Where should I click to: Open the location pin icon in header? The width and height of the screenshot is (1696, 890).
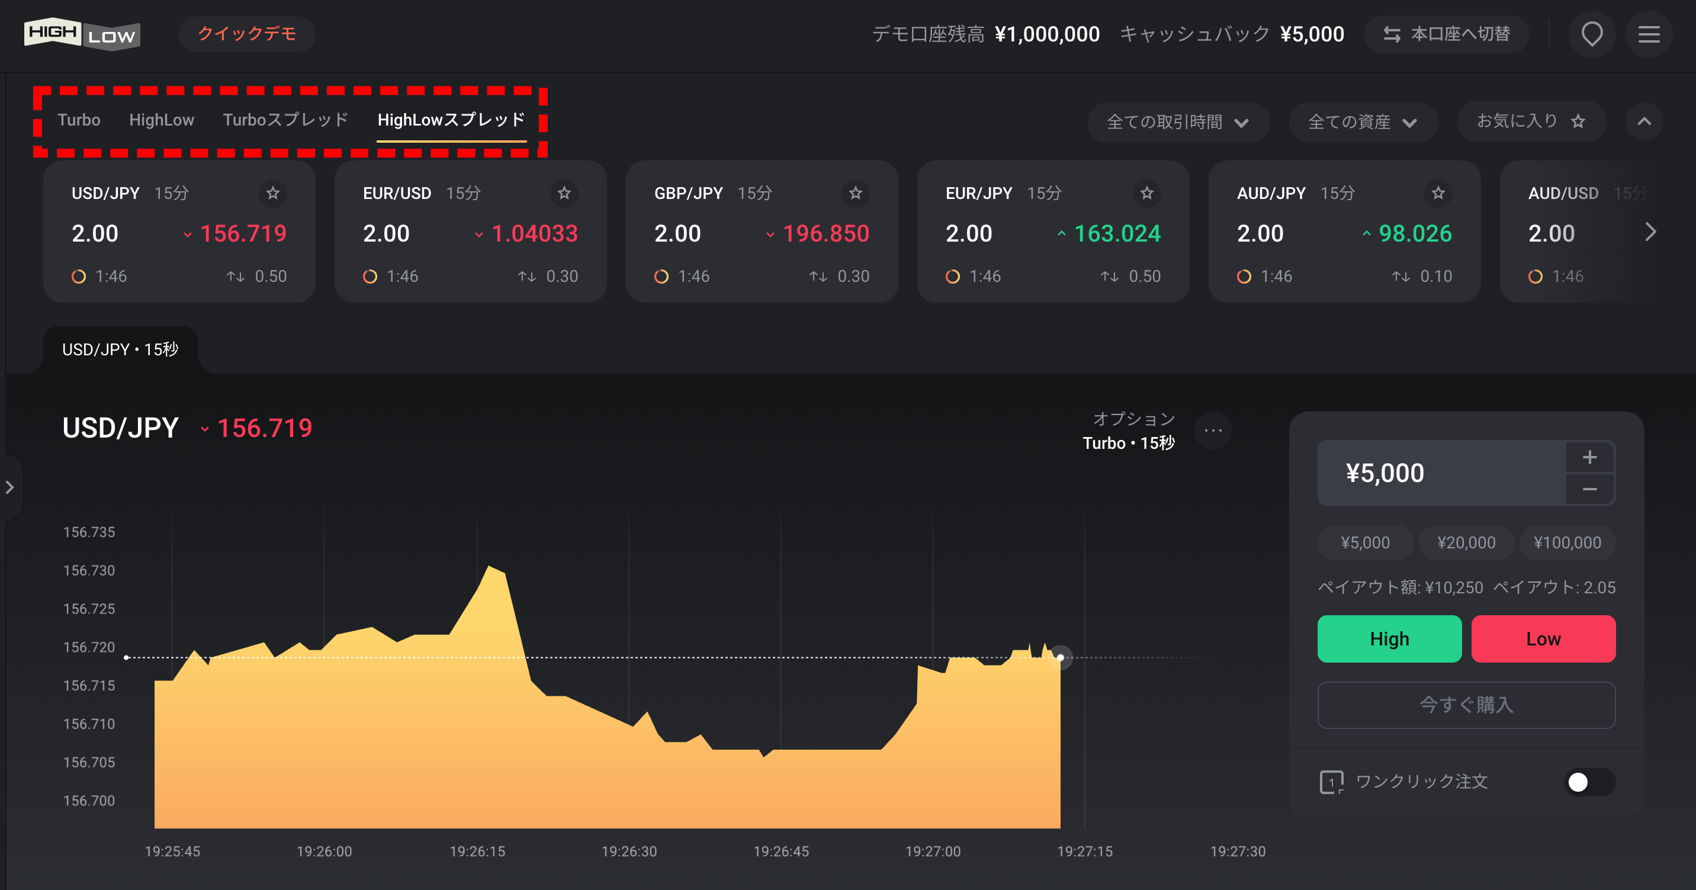[1592, 34]
